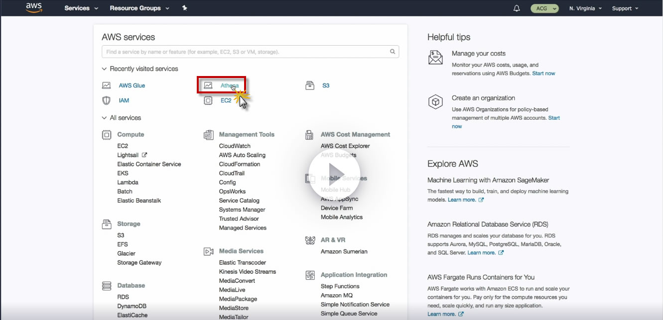Play the video overlay button
The height and width of the screenshot is (320, 663).
(335, 174)
